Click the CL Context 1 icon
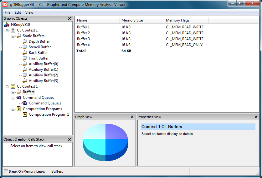Image resolution: width=262 pixels, height=178 pixels. (x=13, y=86)
